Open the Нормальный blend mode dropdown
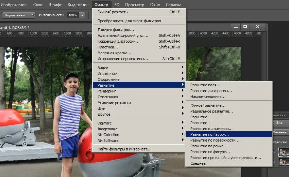 [x=19, y=15]
